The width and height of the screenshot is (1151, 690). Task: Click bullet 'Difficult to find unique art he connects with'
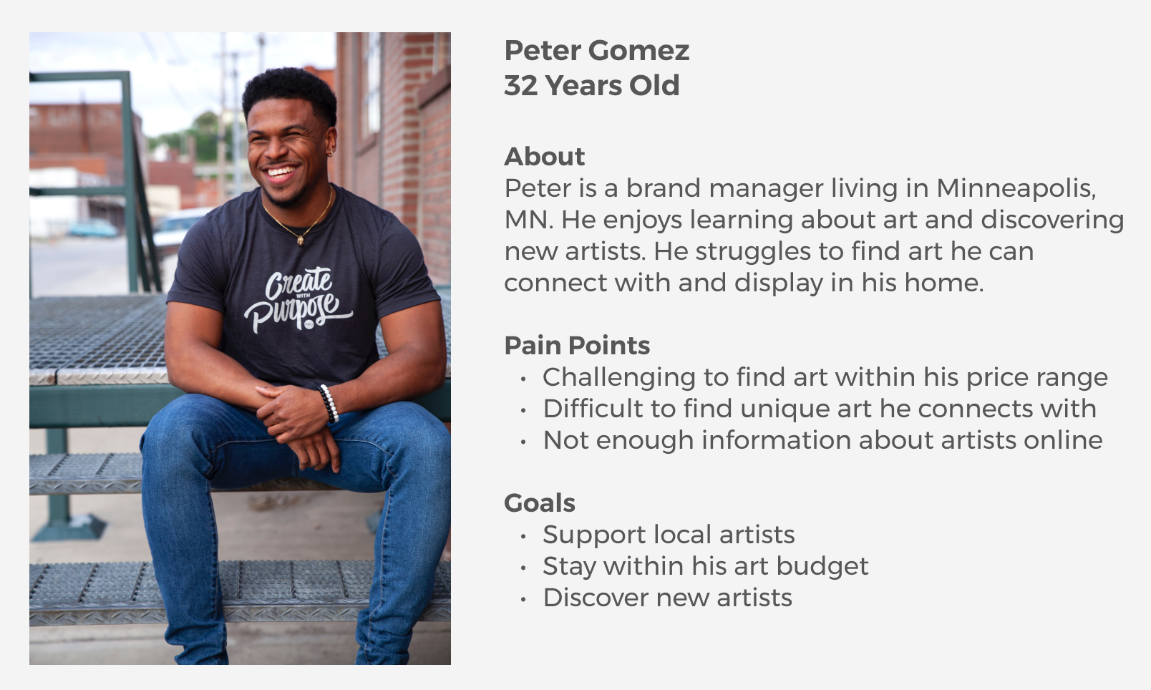tap(820, 409)
